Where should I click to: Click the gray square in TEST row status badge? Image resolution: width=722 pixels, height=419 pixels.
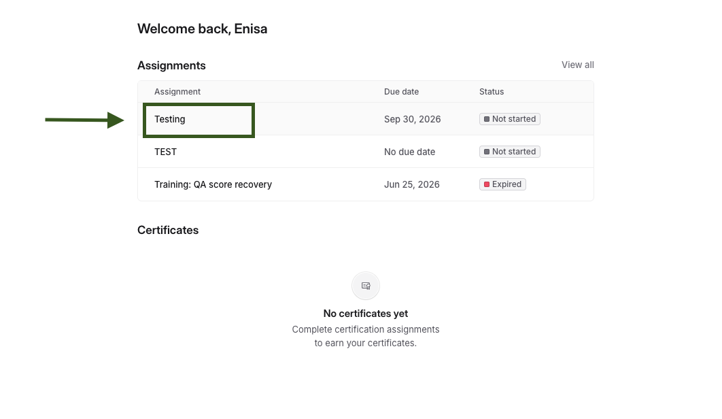tap(487, 152)
